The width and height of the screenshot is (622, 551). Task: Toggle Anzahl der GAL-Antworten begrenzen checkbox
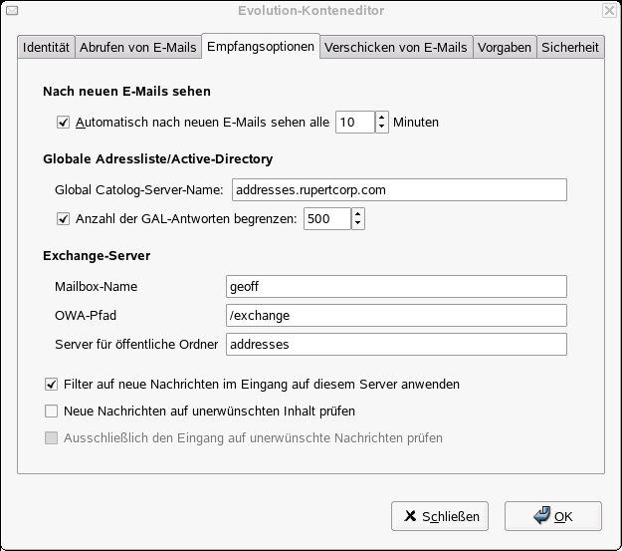tap(63, 219)
